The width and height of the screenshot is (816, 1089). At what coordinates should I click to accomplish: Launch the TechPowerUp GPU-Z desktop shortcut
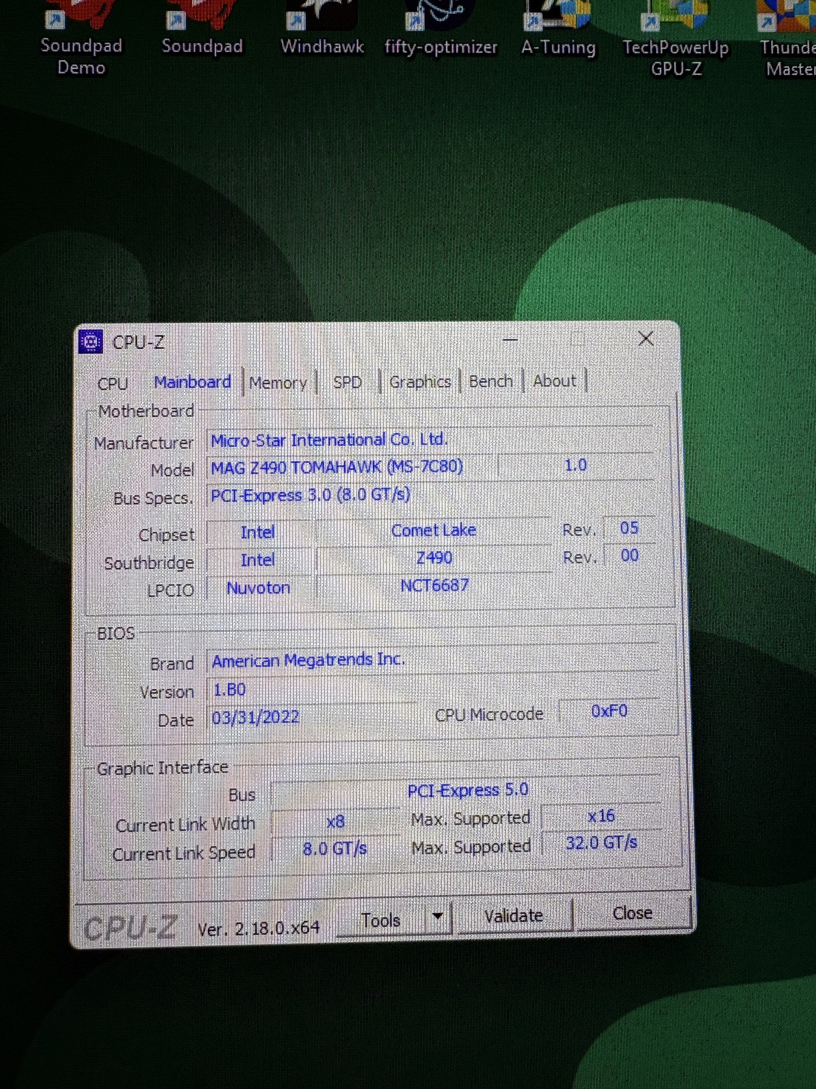point(675,39)
